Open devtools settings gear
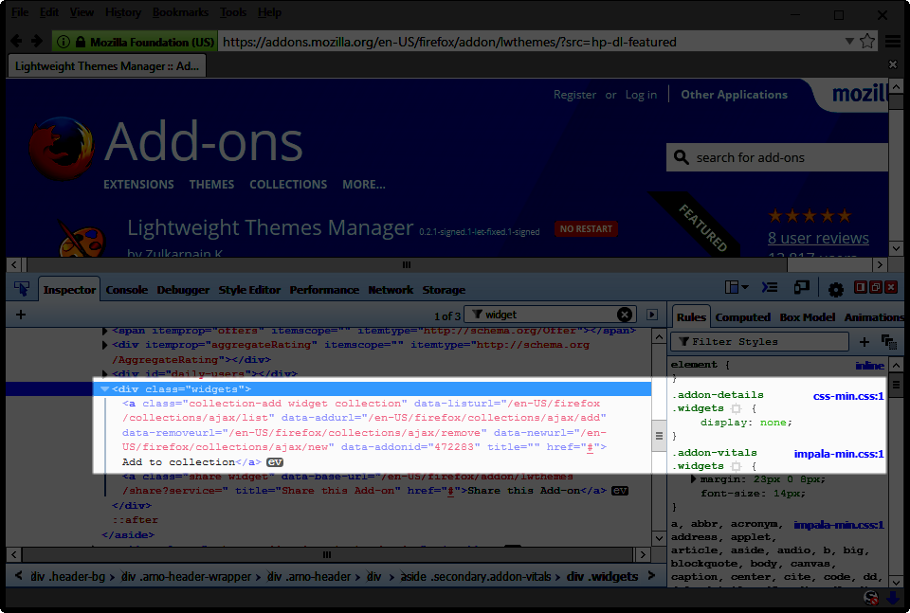The width and height of the screenshot is (910, 613). [x=836, y=289]
